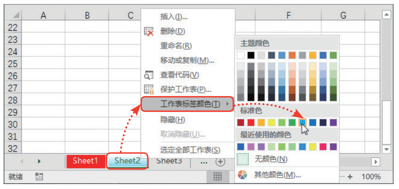The width and height of the screenshot is (399, 189).
Task: Click the select-all corner triangle
Action: 17,15
